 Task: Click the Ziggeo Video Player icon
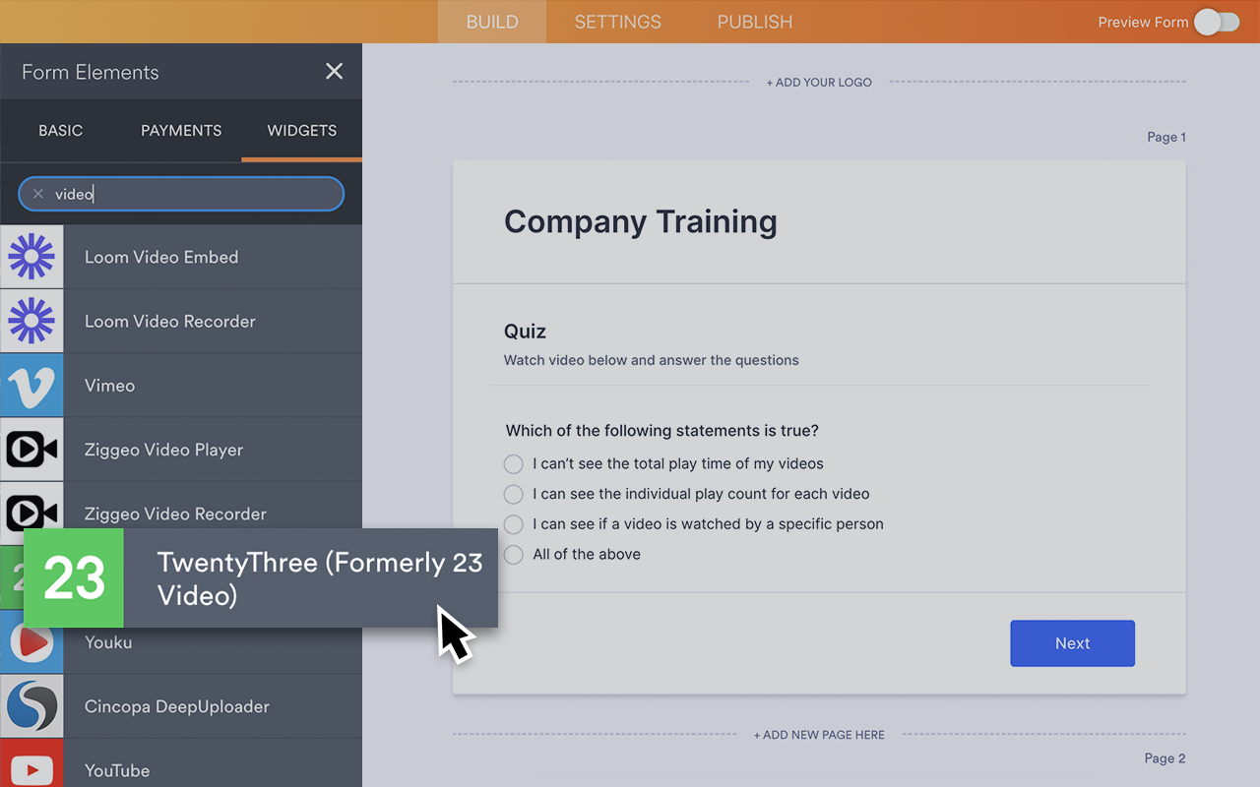click(31, 450)
